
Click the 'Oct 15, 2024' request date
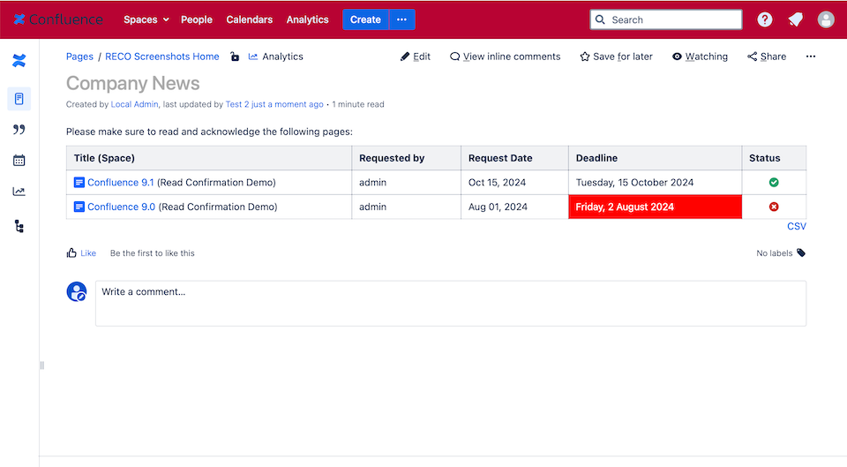[x=497, y=182]
